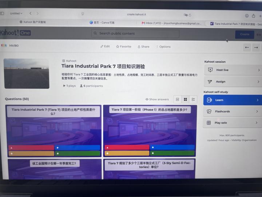
Task: Click the Learn icon
Action: pos(209,100)
